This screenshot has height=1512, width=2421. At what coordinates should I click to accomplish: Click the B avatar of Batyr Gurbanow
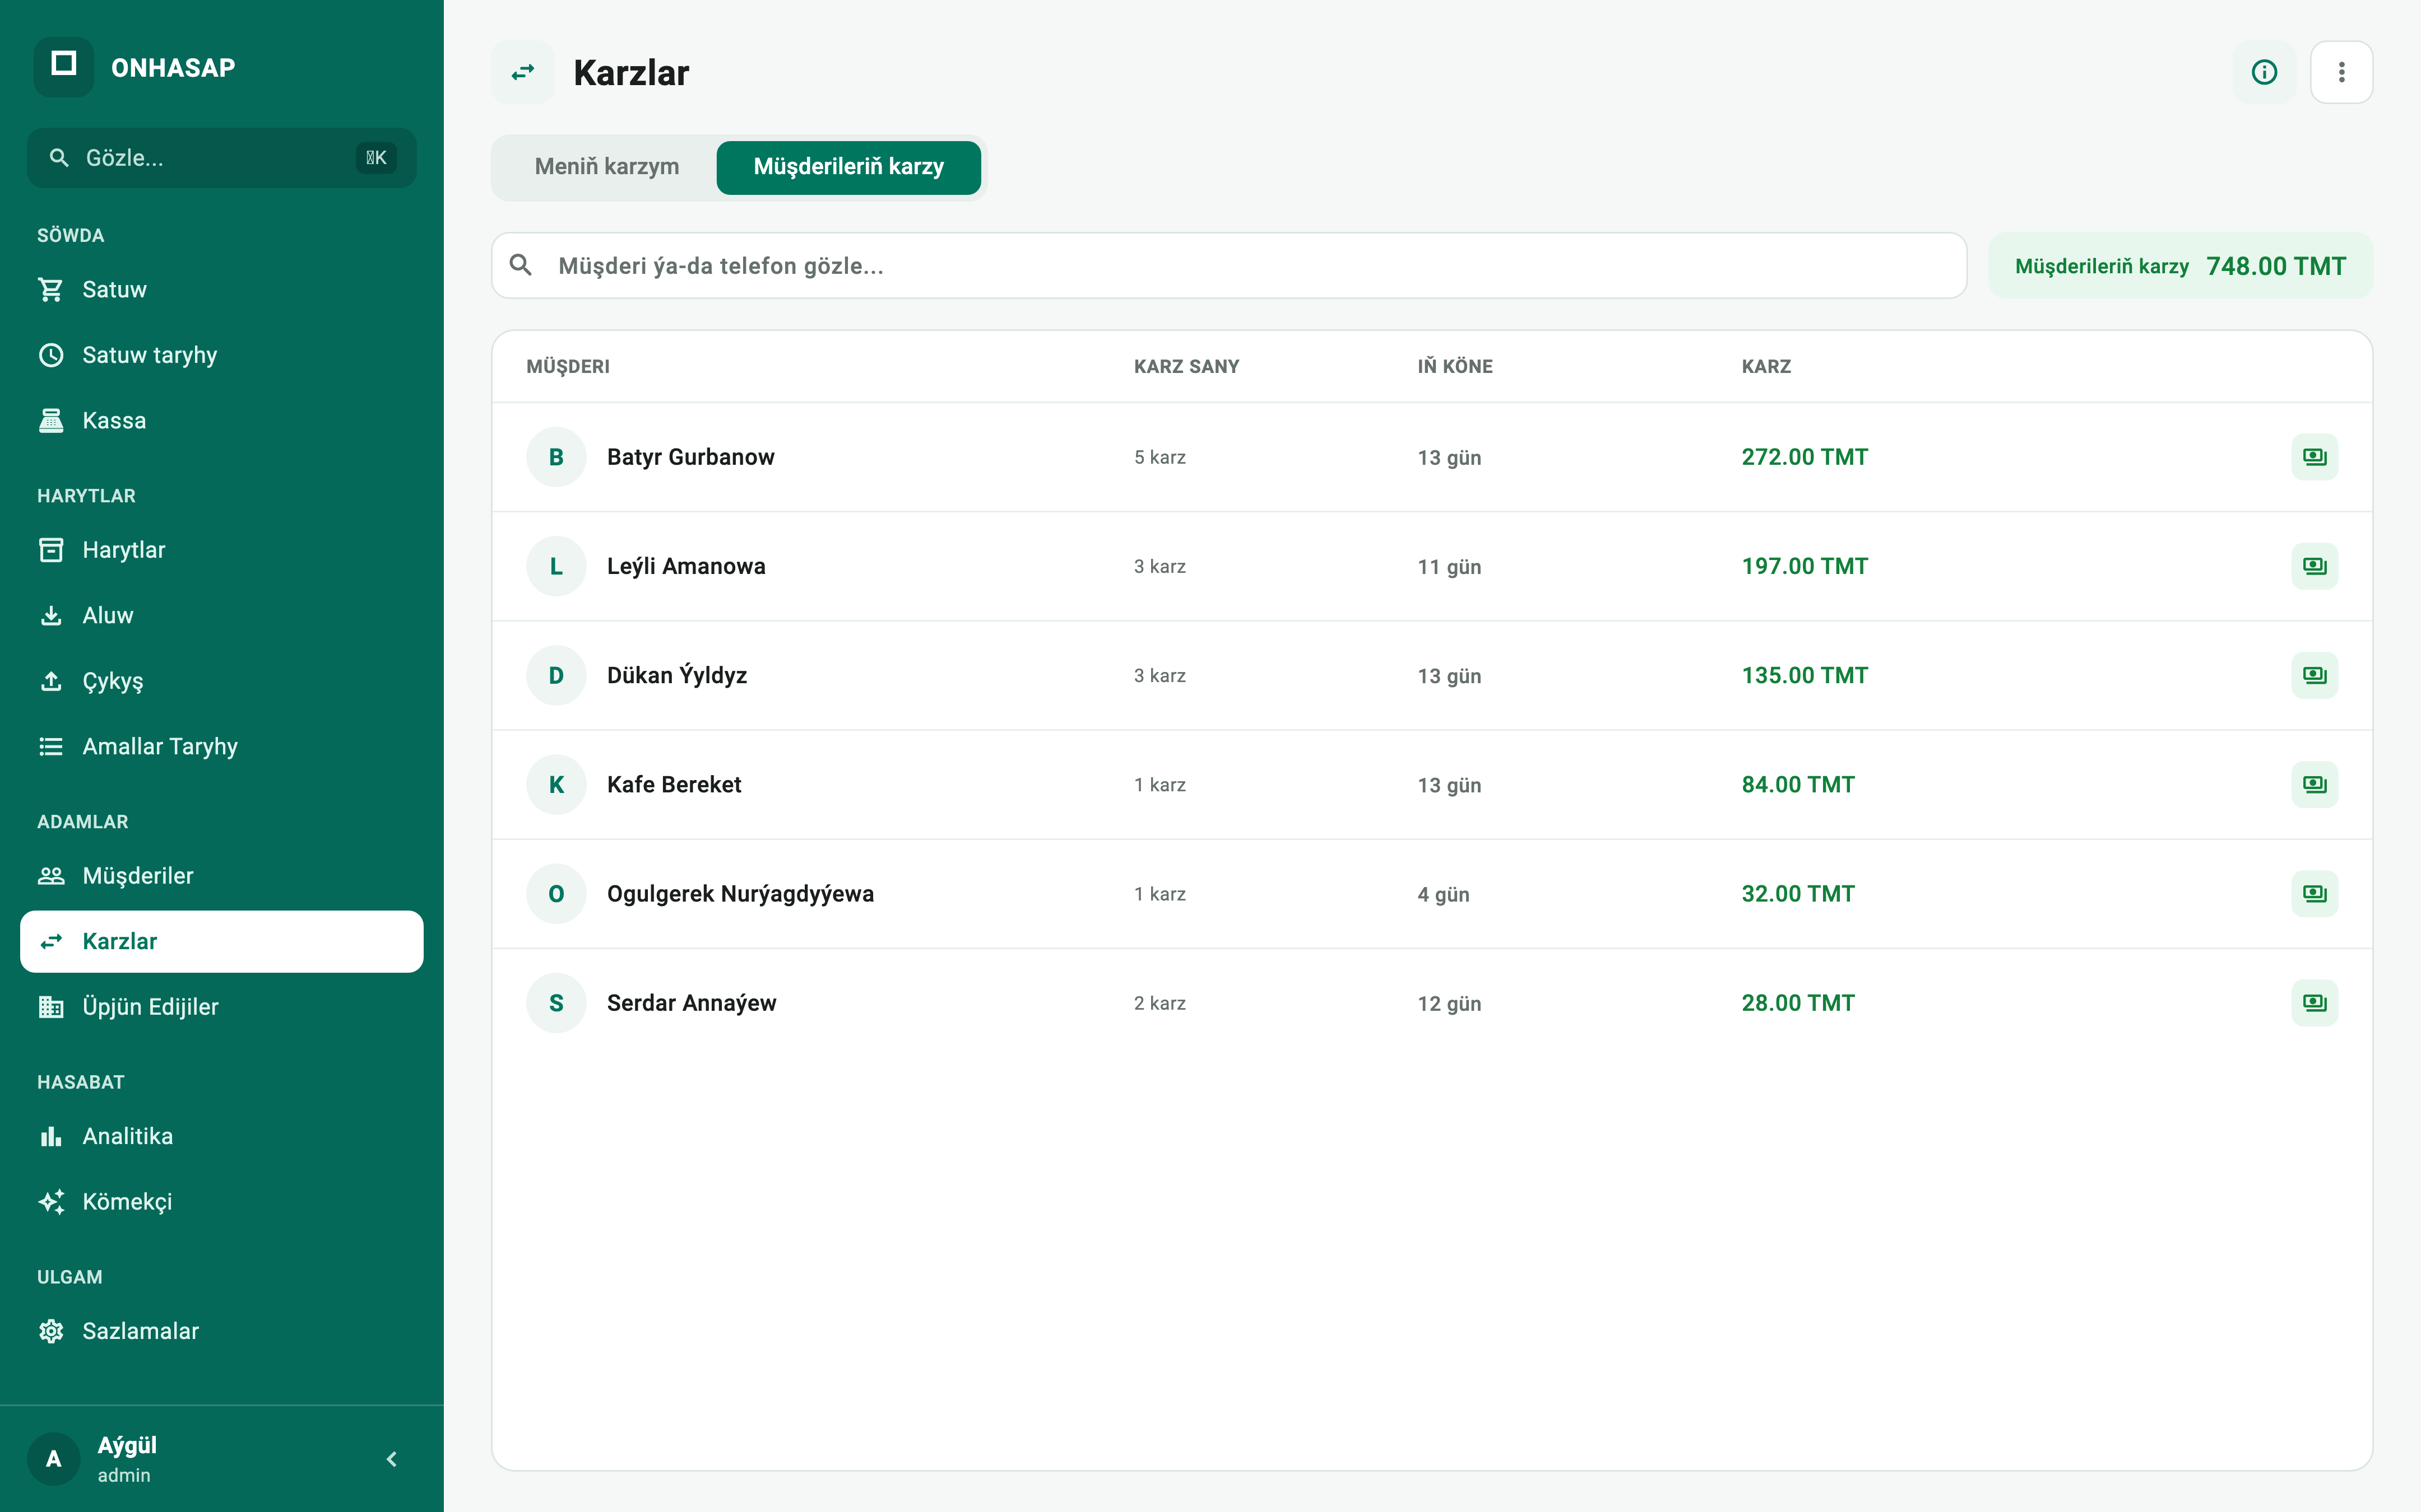click(x=556, y=457)
